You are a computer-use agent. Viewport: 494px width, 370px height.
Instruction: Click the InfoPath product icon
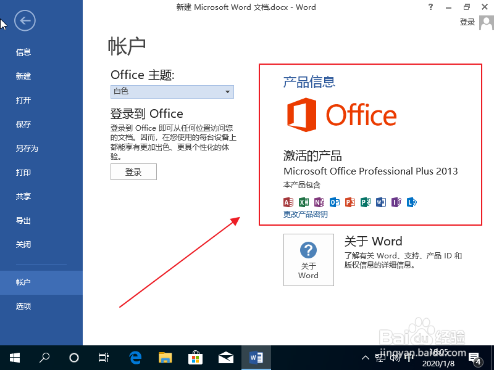point(396,202)
